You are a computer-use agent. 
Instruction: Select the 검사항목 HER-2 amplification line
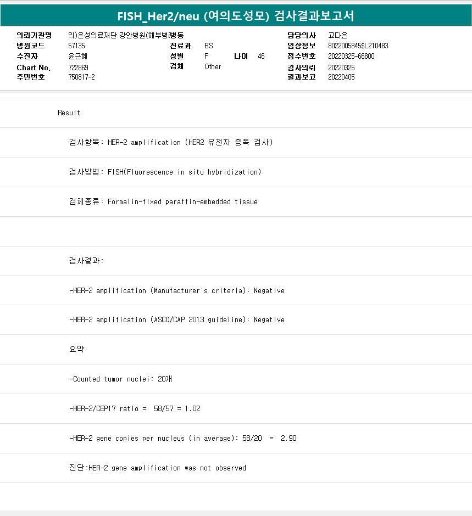tap(171, 143)
